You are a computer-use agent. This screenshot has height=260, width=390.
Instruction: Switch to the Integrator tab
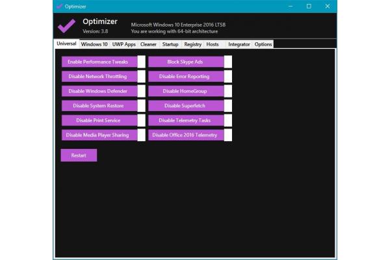(239, 44)
